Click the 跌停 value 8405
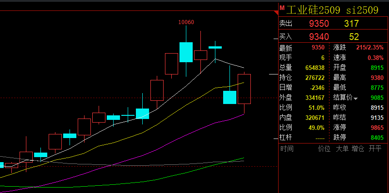This screenshot has width=389, height=193. pos(377,138)
